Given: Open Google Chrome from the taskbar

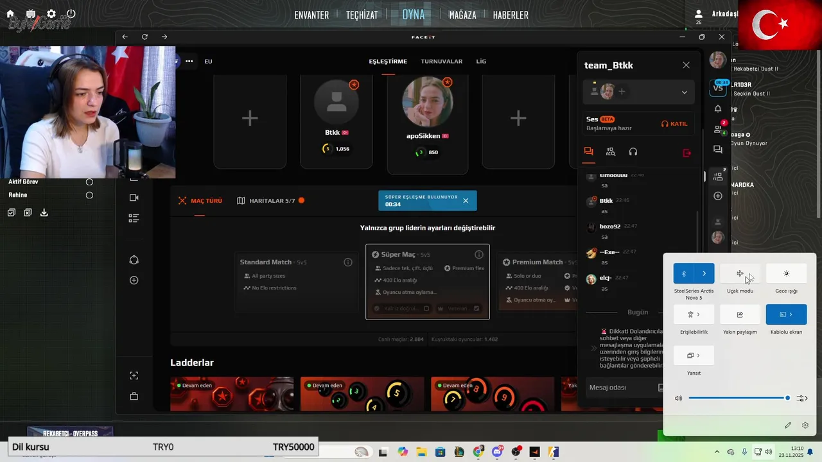Looking at the screenshot, I should 478,452.
